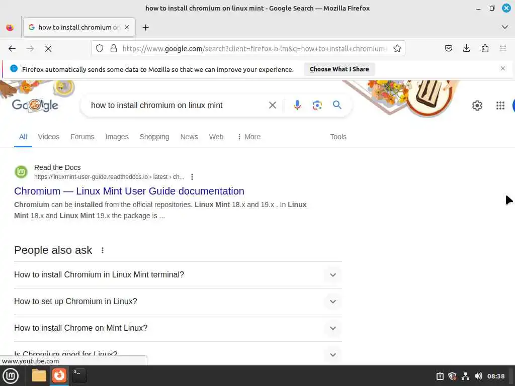Image resolution: width=515 pixels, height=386 pixels.
Task: Open the extensions puzzle icon
Action: click(x=485, y=49)
